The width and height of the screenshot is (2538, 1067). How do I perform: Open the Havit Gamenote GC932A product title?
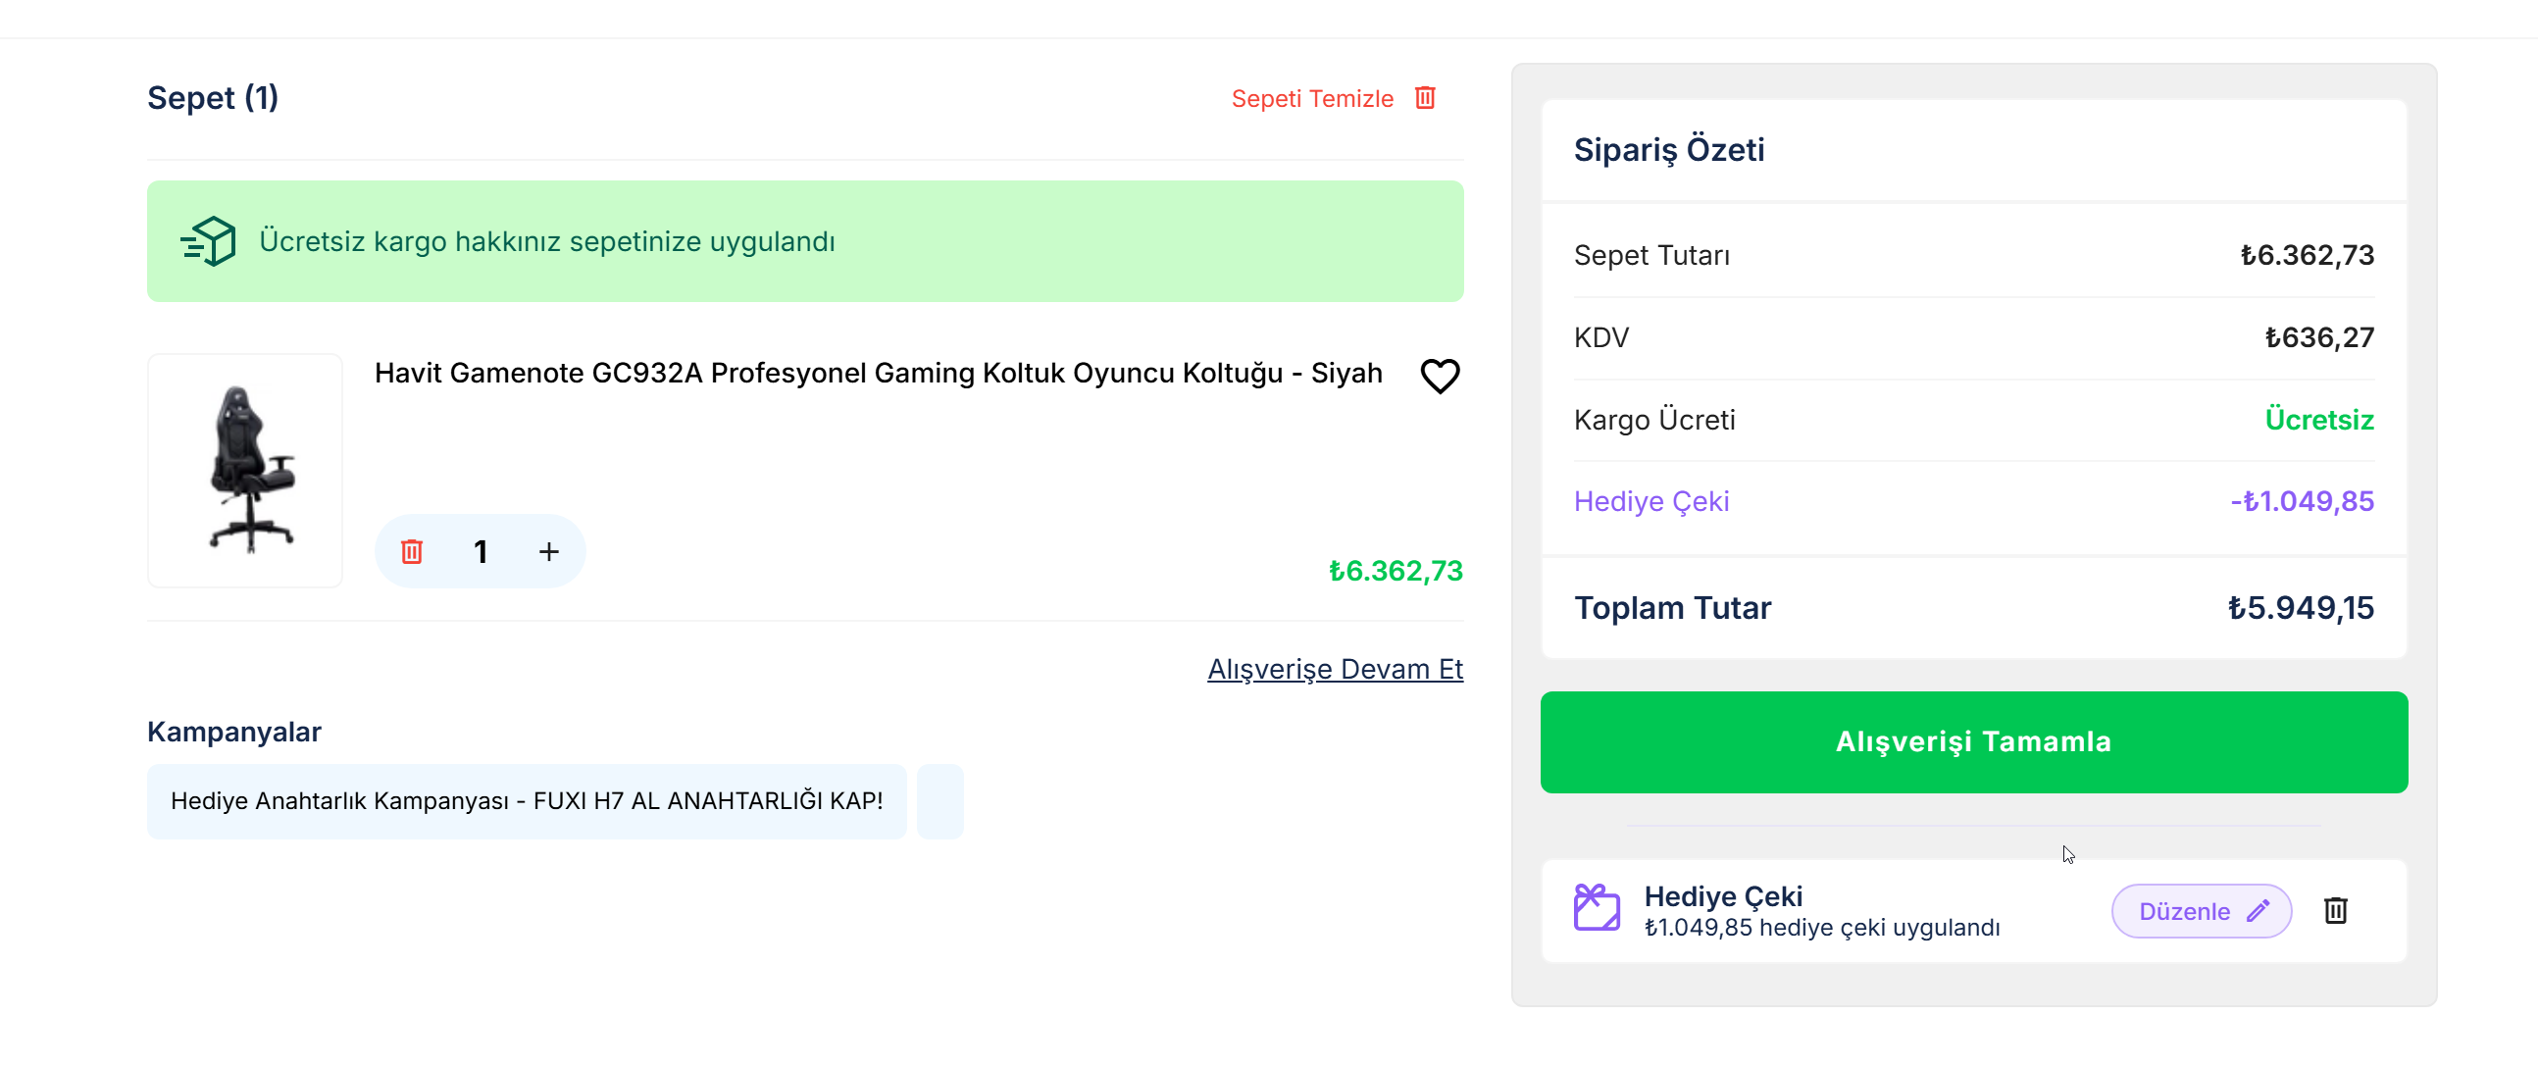tap(878, 374)
